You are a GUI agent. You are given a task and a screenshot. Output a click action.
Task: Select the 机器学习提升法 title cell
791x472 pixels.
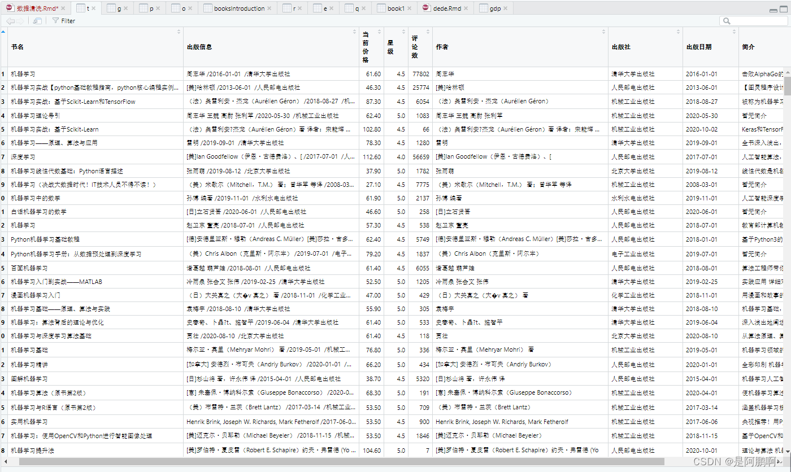pyautogui.click(x=95, y=451)
